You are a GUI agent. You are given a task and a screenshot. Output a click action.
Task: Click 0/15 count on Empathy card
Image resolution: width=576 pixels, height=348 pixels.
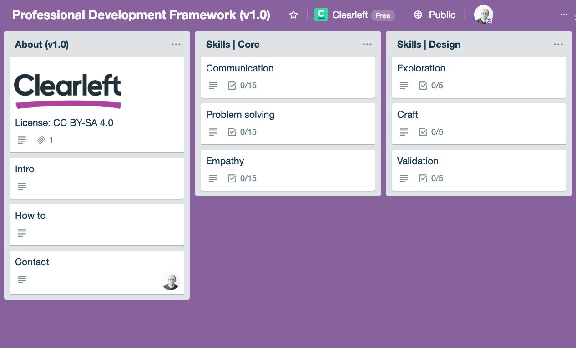point(248,178)
